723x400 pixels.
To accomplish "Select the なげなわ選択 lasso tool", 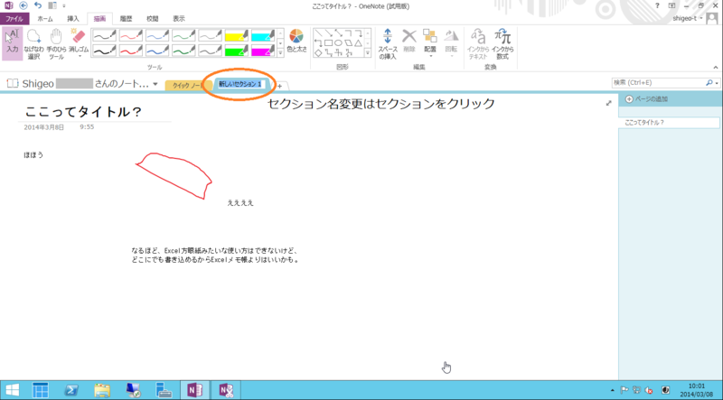I will pyautogui.click(x=33, y=44).
